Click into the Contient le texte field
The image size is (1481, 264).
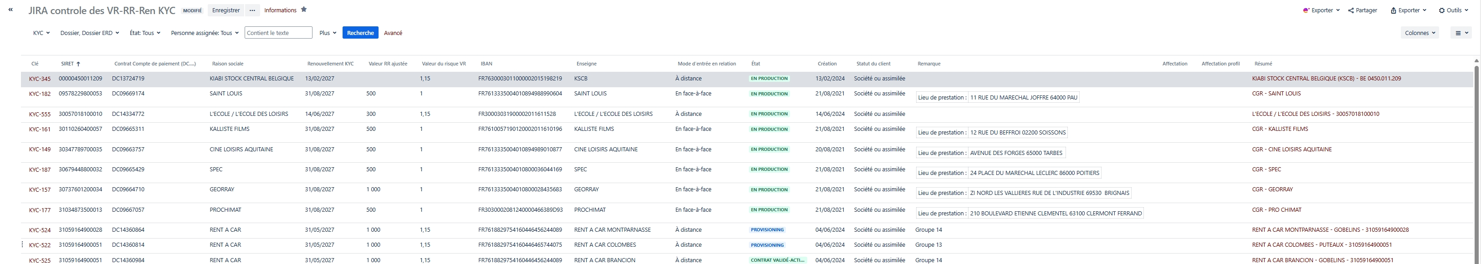(x=278, y=33)
